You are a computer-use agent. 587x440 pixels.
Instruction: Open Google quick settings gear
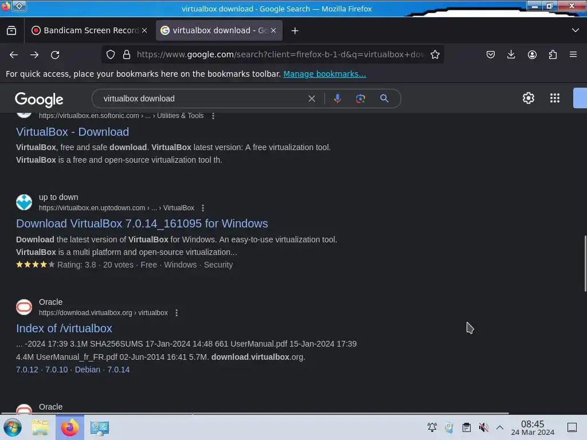click(x=528, y=98)
